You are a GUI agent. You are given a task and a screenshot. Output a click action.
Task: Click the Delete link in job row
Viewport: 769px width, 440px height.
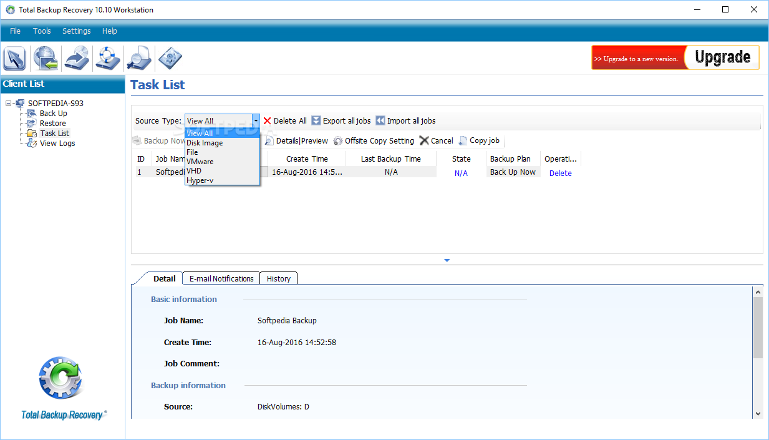point(561,174)
